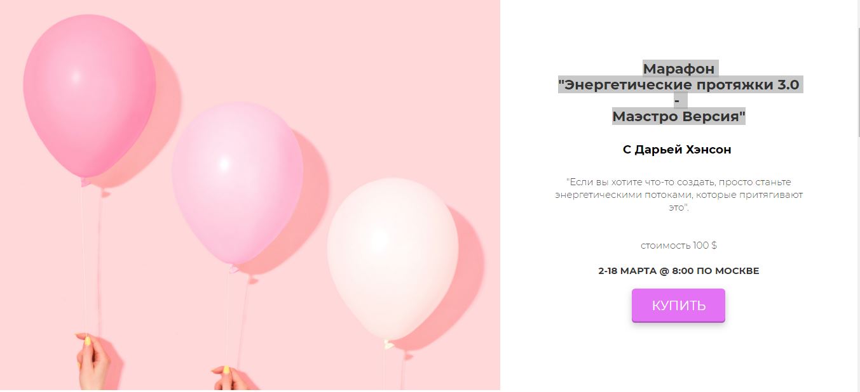860x392 pixels.
Task: Click the purple КУПИТЬ button
Action: [x=678, y=306]
